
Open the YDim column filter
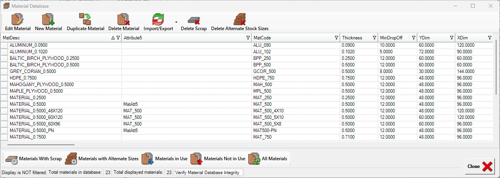(x=452, y=38)
